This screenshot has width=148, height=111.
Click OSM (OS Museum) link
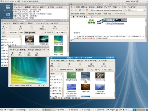coord(115,23)
